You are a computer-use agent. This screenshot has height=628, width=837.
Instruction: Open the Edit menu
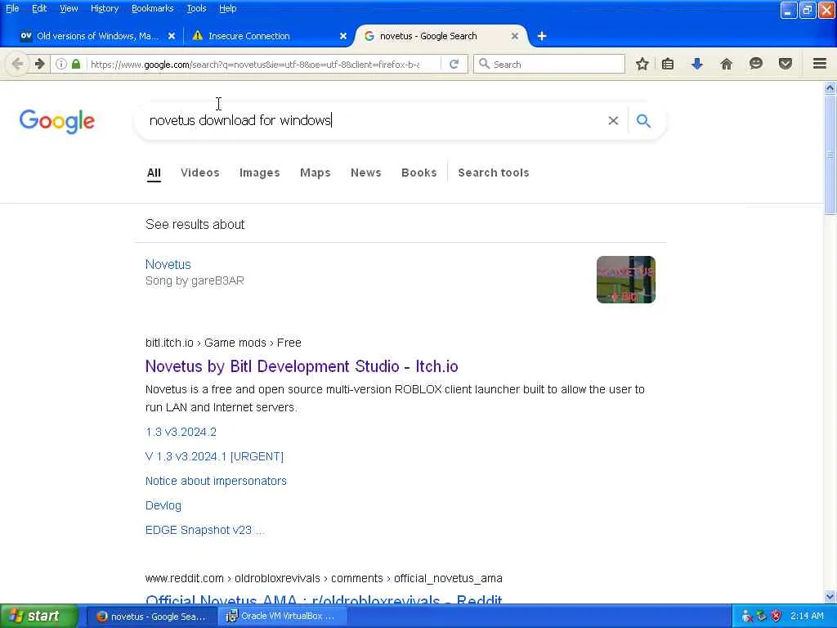[39, 8]
